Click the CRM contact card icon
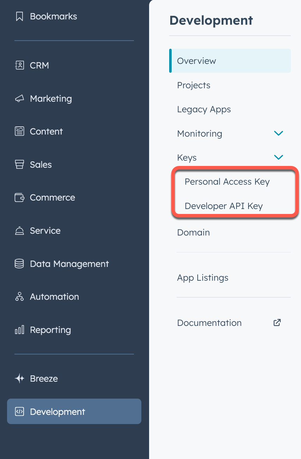 click(x=19, y=65)
